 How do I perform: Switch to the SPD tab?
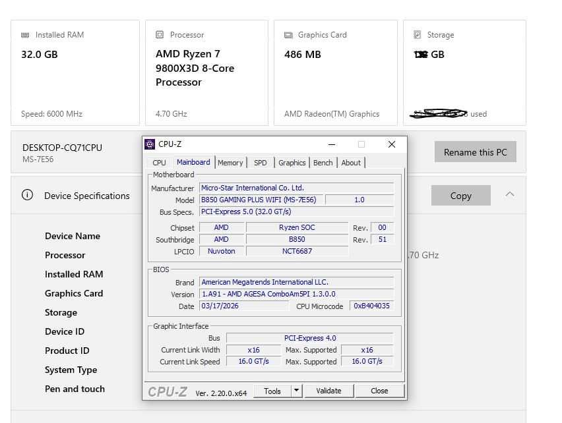pyautogui.click(x=260, y=163)
